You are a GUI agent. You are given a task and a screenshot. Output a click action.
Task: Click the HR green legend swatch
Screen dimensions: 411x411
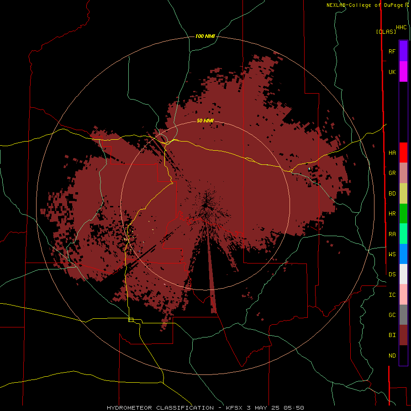coord(403,214)
